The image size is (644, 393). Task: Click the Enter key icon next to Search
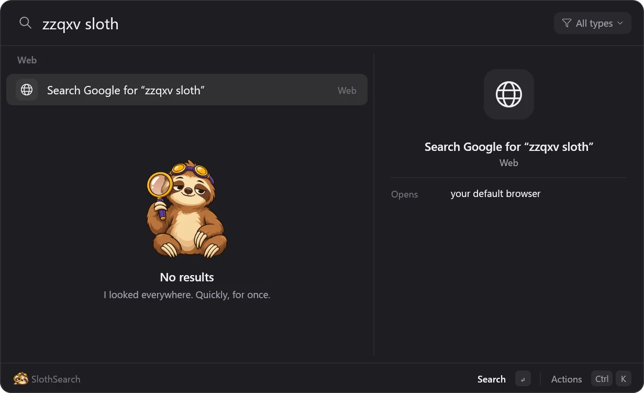(523, 379)
